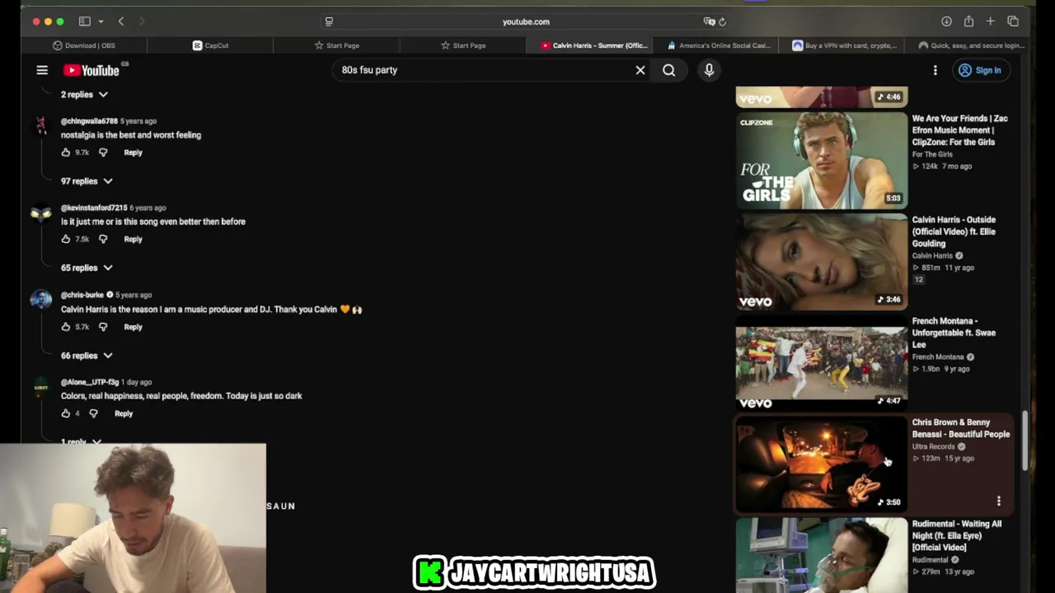
Task: Reply to @chris-burke's comment
Action: pos(133,327)
